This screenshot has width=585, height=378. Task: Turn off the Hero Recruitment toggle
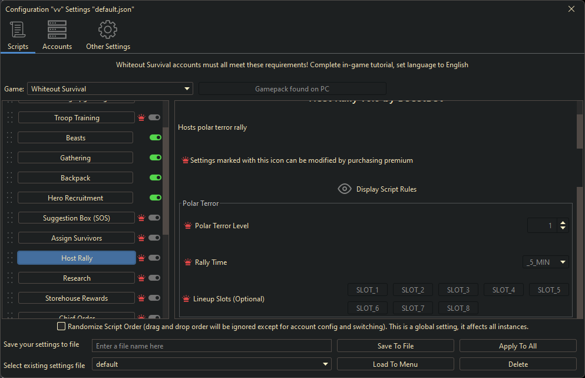click(156, 198)
